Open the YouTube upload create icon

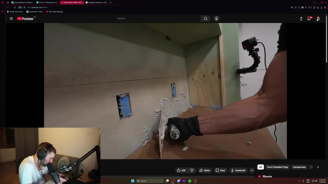[301, 18]
